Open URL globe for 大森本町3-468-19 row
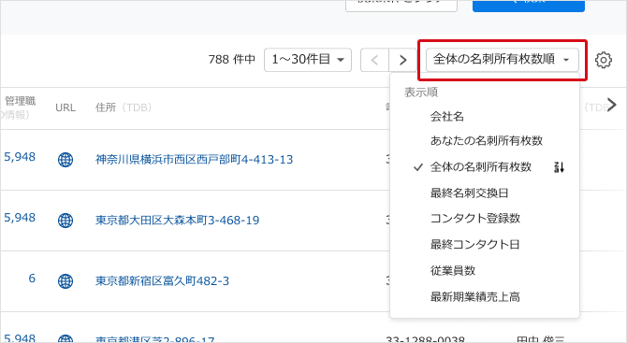The image size is (627, 343). pyautogui.click(x=66, y=221)
